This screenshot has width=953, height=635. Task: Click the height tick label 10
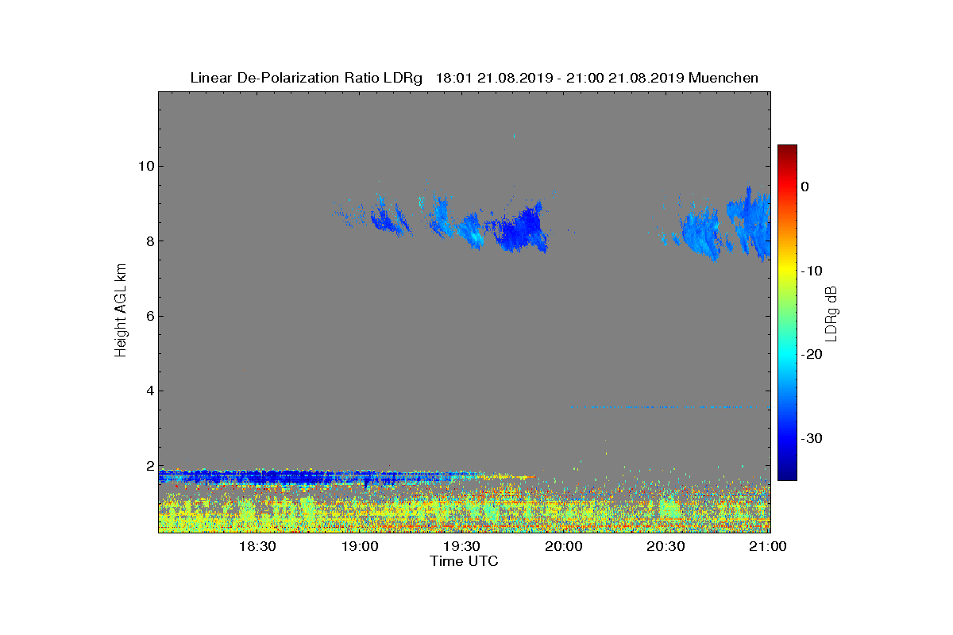145,166
